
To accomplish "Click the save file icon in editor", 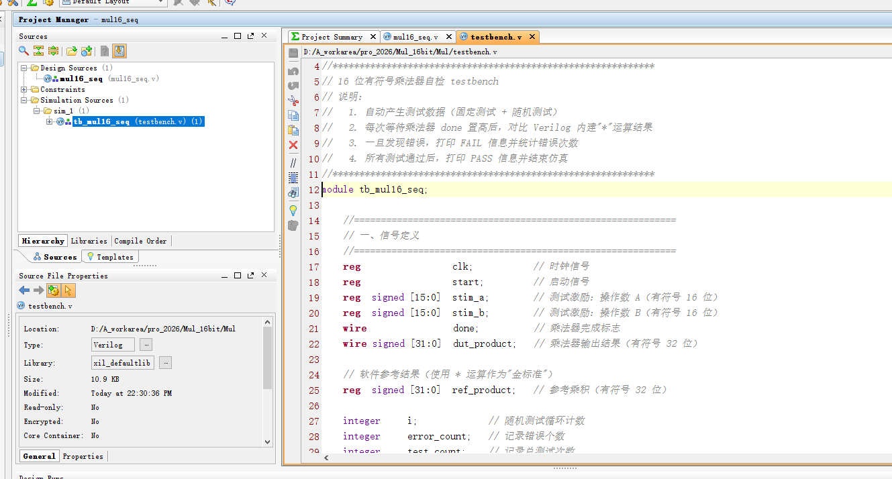I will (x=293, y=53).
